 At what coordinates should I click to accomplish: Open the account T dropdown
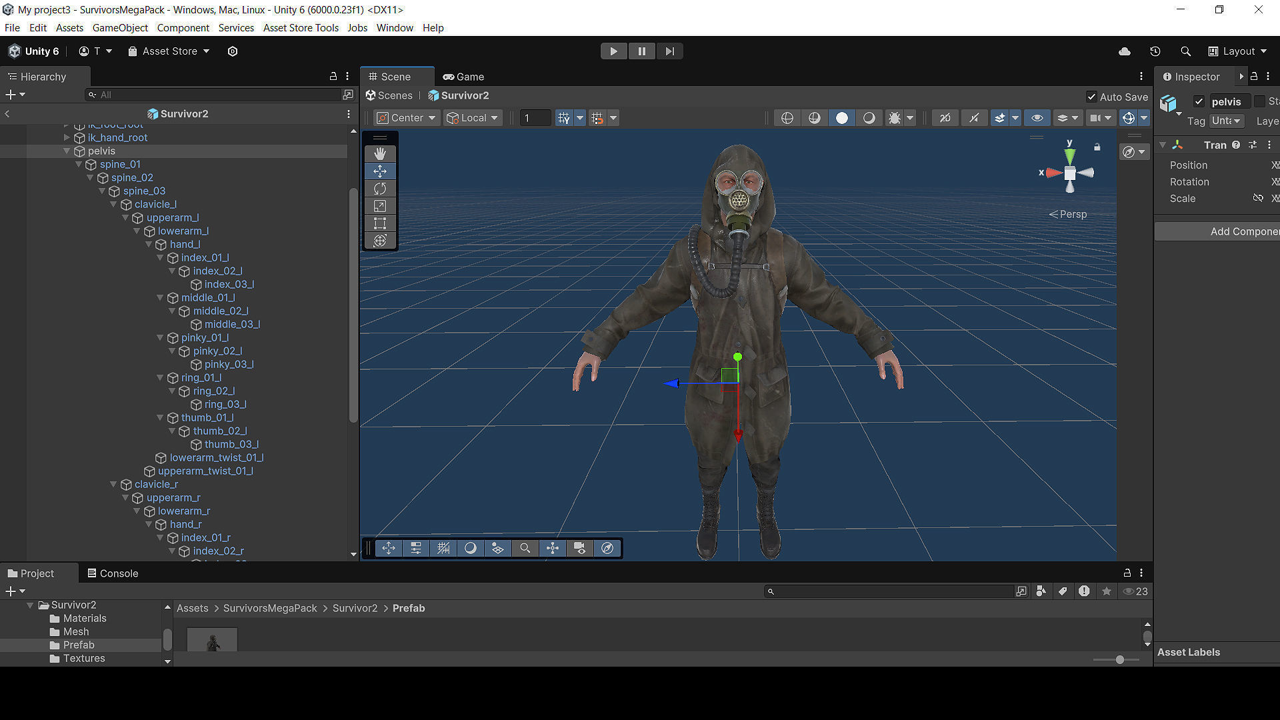[x=95, y=51]
